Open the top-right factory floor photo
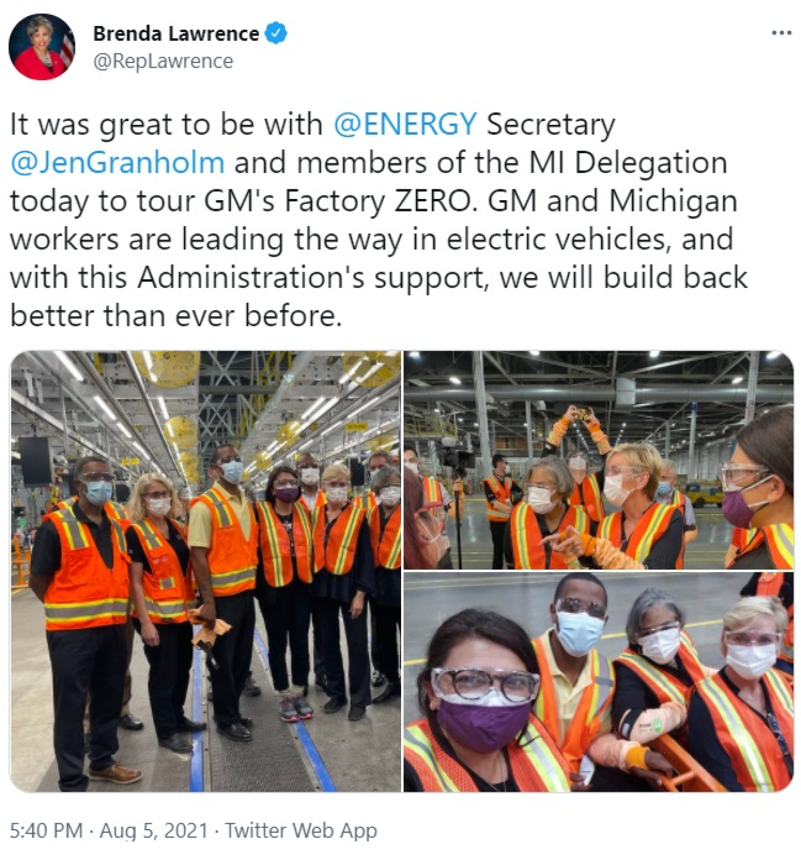801x860 pixels. point(599,460)
